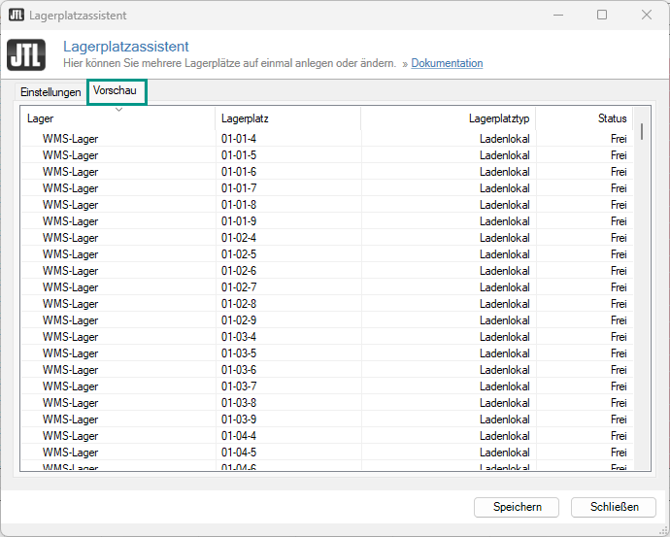
Task: Select the row for Lagerplatz 01-03-9
Action: pyautogui.click(x=239, y=420)
